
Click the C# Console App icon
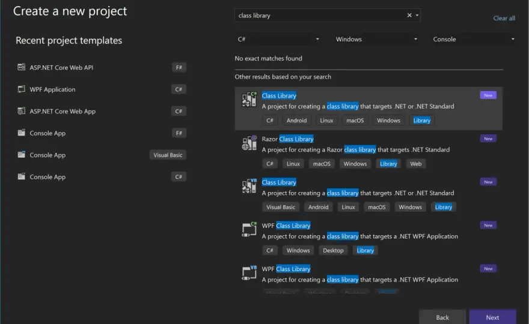[x=21, y=176]
